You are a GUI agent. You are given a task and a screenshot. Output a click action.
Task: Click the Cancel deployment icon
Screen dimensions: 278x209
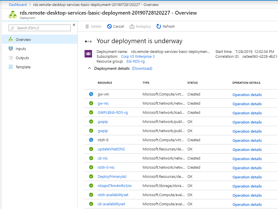109,26
